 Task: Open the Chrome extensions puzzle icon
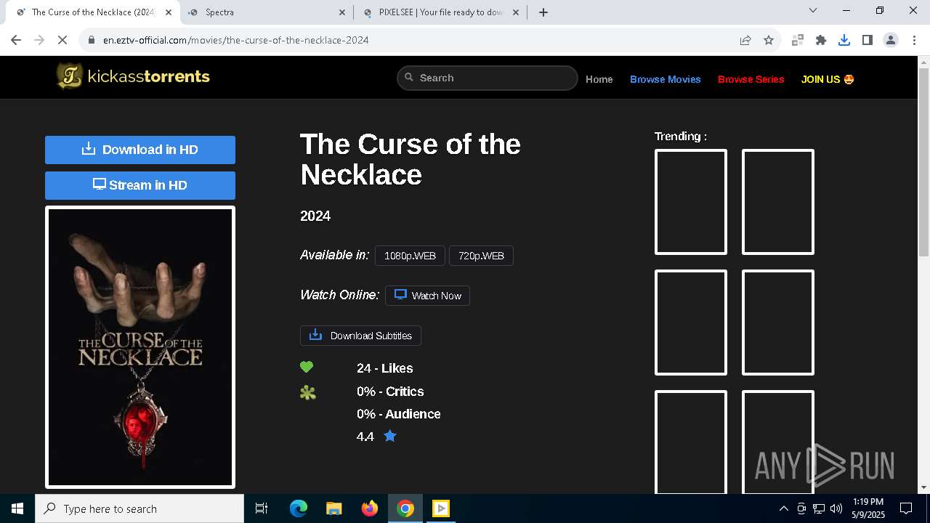click(821, 40)
